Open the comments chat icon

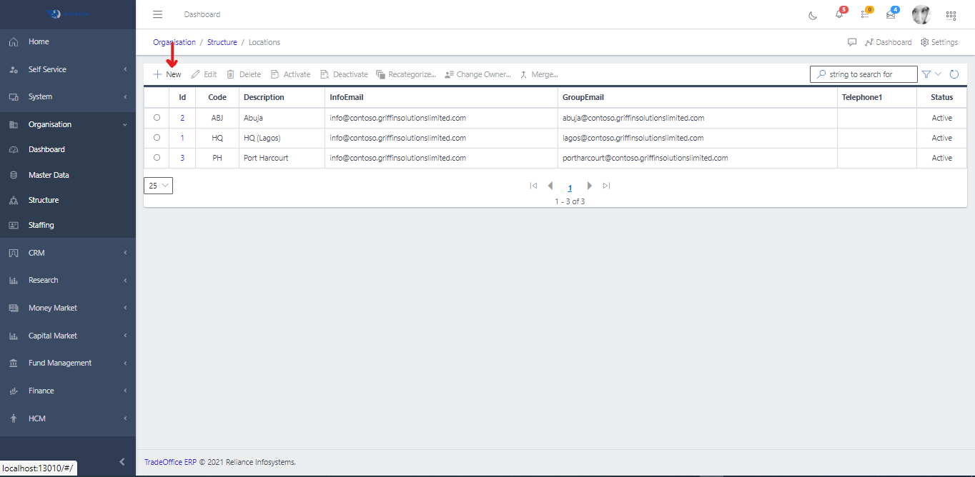852,42
